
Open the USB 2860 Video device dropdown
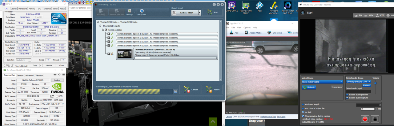322,82
